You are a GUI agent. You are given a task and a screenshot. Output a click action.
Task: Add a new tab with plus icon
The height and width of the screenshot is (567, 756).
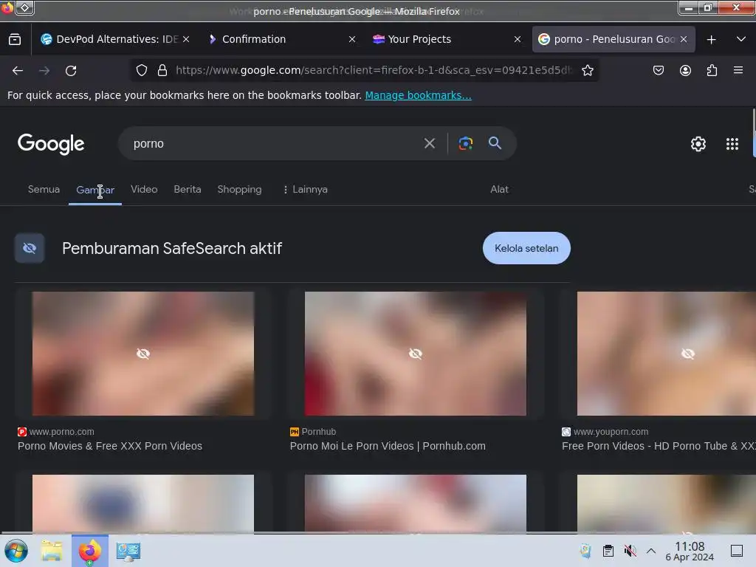tap(711, 40)
